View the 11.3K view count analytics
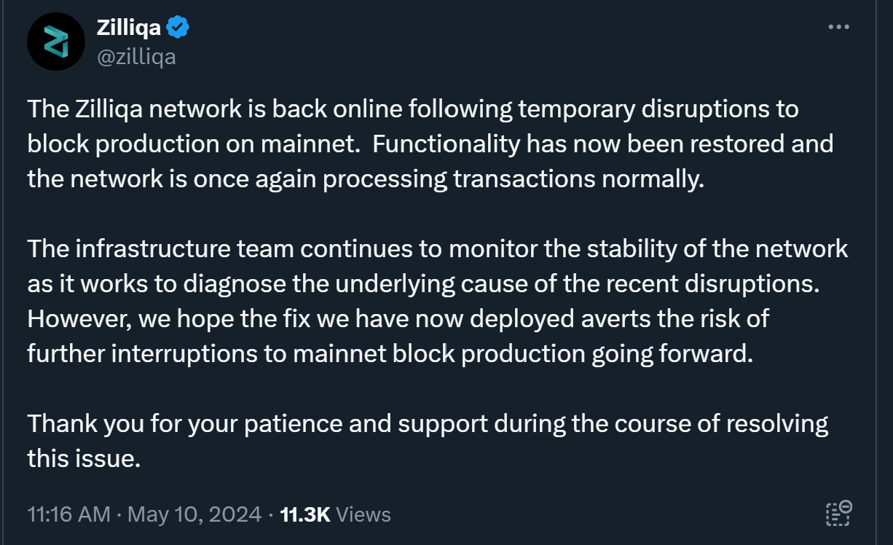Viewport: 893px width, 545px height. coord(305,514)
